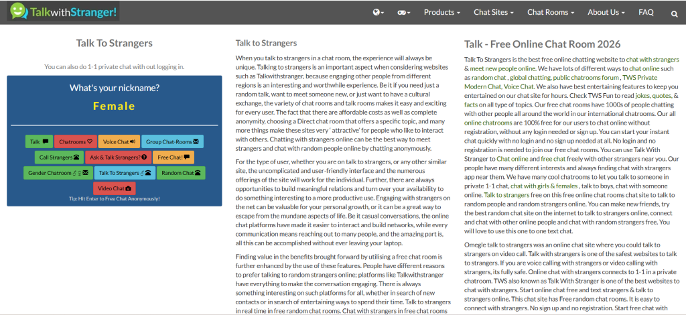Viewport: 686px width, 315px height.
Task: Click the envelope icon on Group Chat-Rooms
Action: click(x=196, y=141)
